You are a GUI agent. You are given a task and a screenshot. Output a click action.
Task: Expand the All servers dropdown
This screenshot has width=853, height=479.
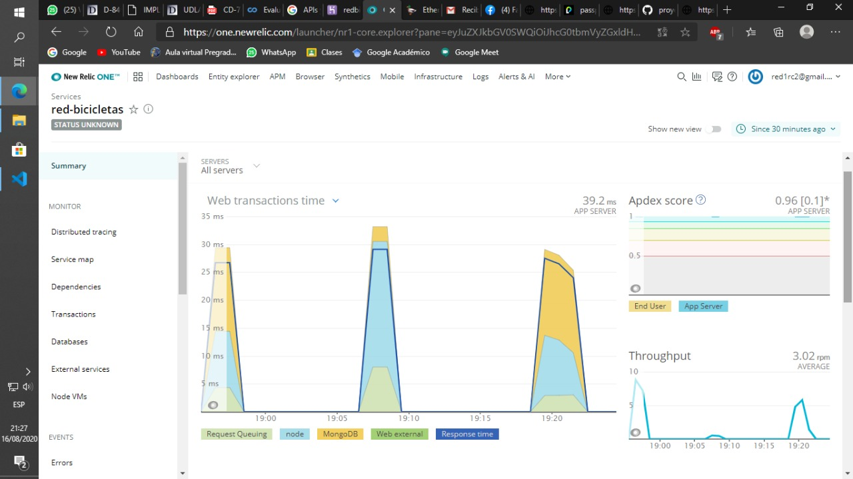[x=257, y=166]
